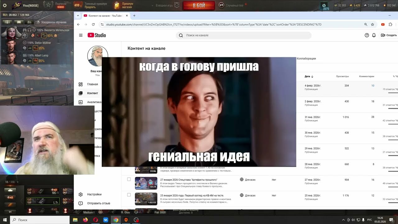Screen dimensions: 398x224
Task: Open World of Tanks settings gear
Action: coord(5,5)
